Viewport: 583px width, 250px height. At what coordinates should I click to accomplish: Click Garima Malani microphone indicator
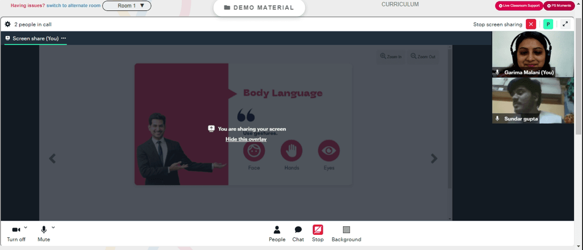coord(497,72)
